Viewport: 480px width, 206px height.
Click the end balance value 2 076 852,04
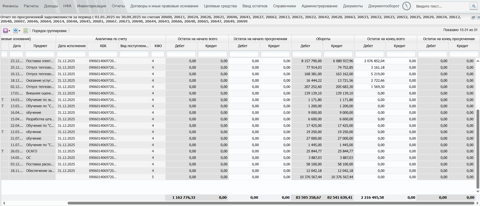374,61
